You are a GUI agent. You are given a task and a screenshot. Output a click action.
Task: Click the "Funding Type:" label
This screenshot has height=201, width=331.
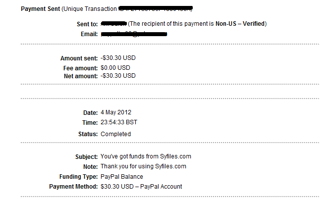point(77,177)
